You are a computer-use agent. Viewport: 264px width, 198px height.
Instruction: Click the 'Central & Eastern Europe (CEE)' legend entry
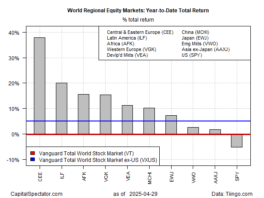click(139, 32)
